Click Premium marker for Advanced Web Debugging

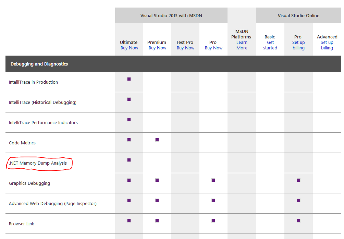[157, 200]
